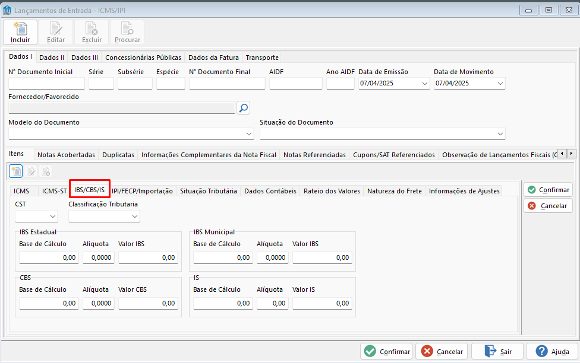Click the Incluir toolbar button
The image size is (580, 363).
(x=20, y=33)
